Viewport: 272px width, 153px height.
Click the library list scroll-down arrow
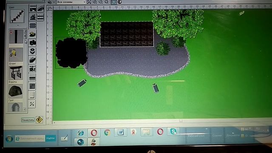coord(24,110)
